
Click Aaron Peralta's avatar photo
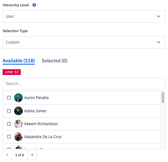tap(18, 98)
